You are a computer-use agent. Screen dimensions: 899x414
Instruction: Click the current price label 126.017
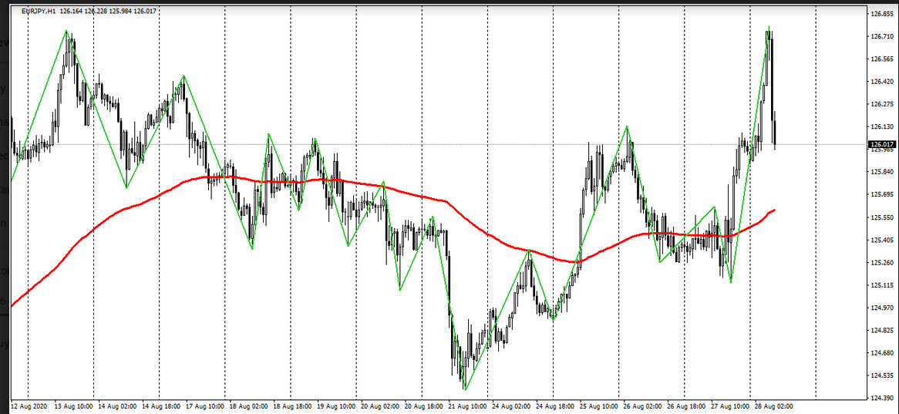point(881,144)
